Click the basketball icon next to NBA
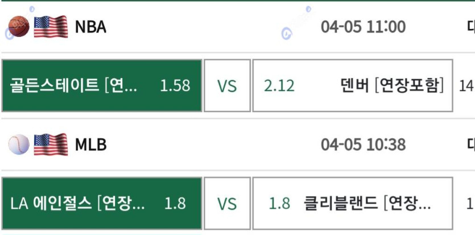 pos(19,26)
